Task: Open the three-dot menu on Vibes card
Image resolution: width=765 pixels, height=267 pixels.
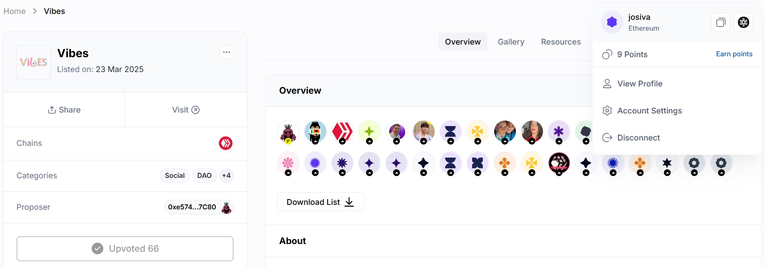Action: point(227,52)
